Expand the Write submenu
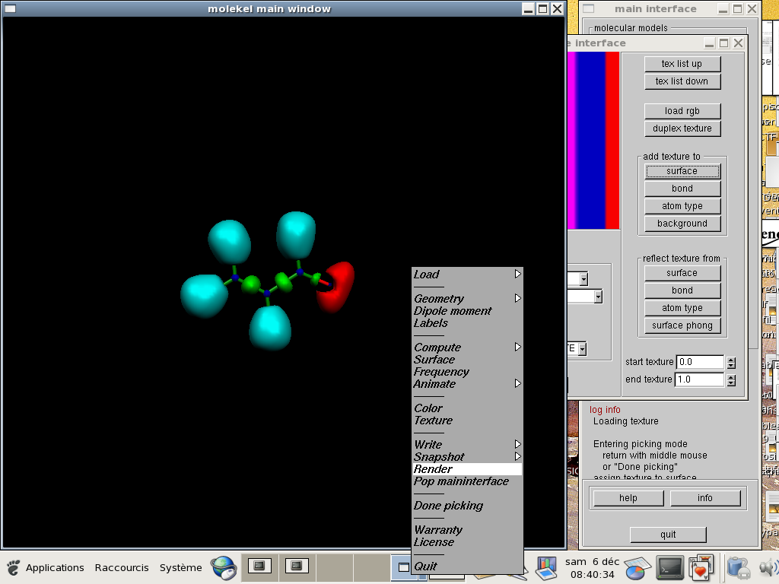 [x=467, y=444]
